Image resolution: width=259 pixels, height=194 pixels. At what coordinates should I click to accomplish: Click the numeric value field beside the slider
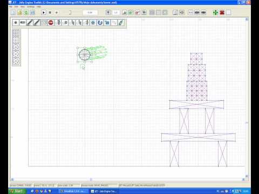click(x=90, y=12)
